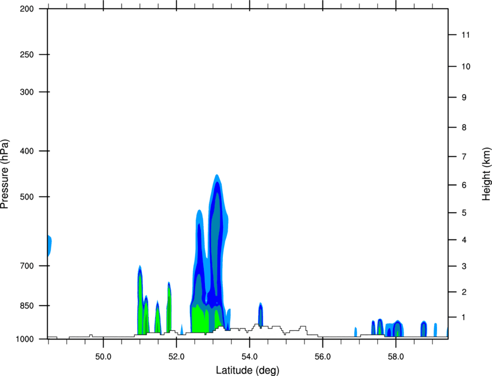This screenshot has height=376, width=492.
Task: Click the 2 km height tick label
Action: tap(464, 292)
